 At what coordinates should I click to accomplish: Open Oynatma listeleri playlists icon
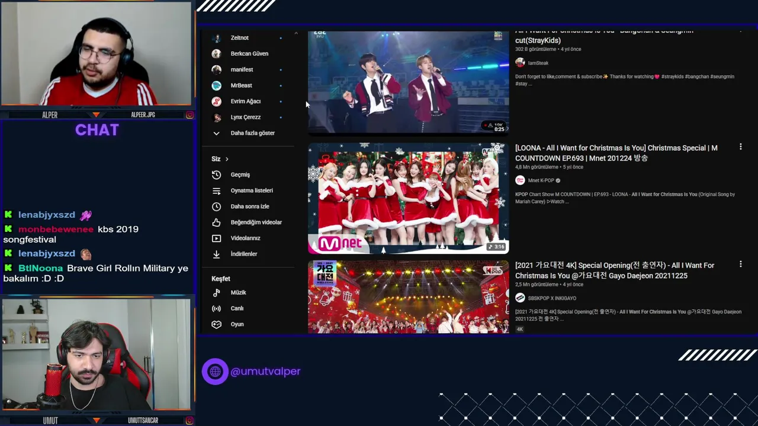pyautogui.click(x=217, y=191)
